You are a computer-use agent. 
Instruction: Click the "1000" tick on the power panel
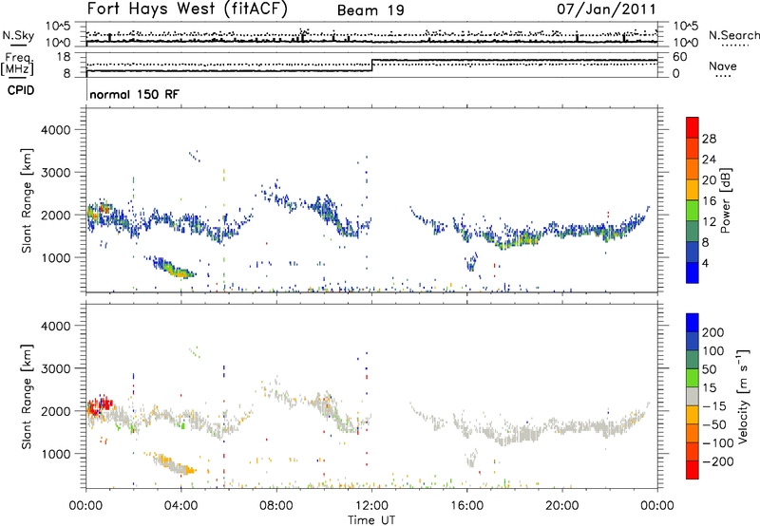(55, 257)
